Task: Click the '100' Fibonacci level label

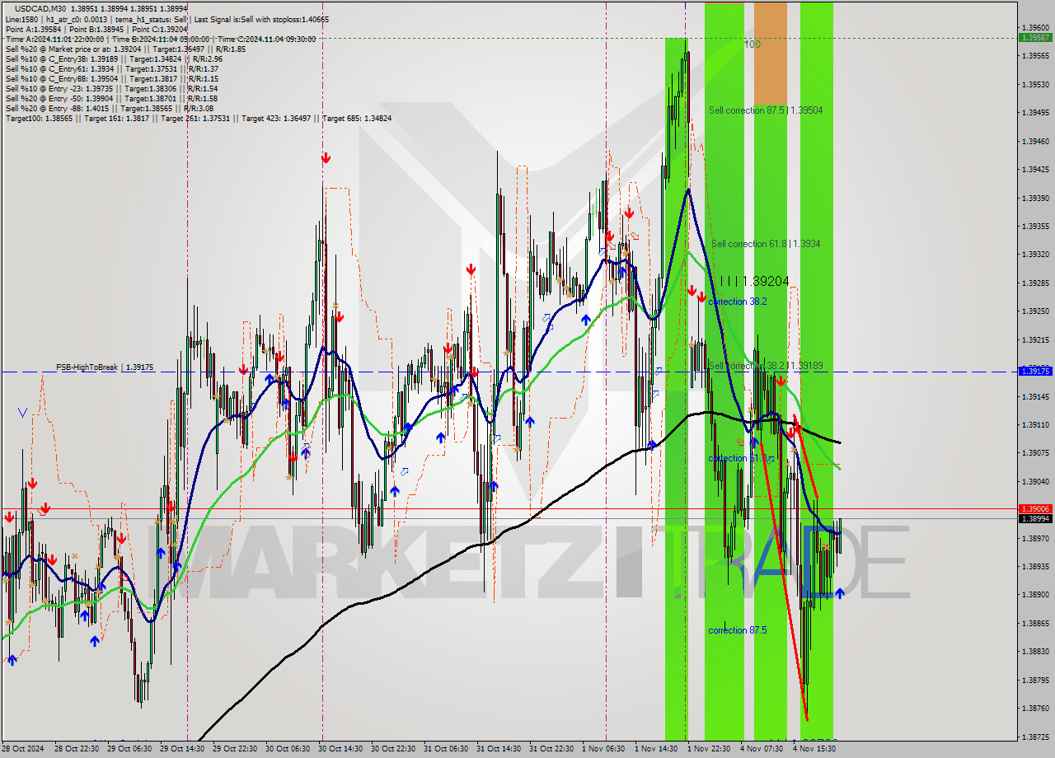Action: [752, 44]
